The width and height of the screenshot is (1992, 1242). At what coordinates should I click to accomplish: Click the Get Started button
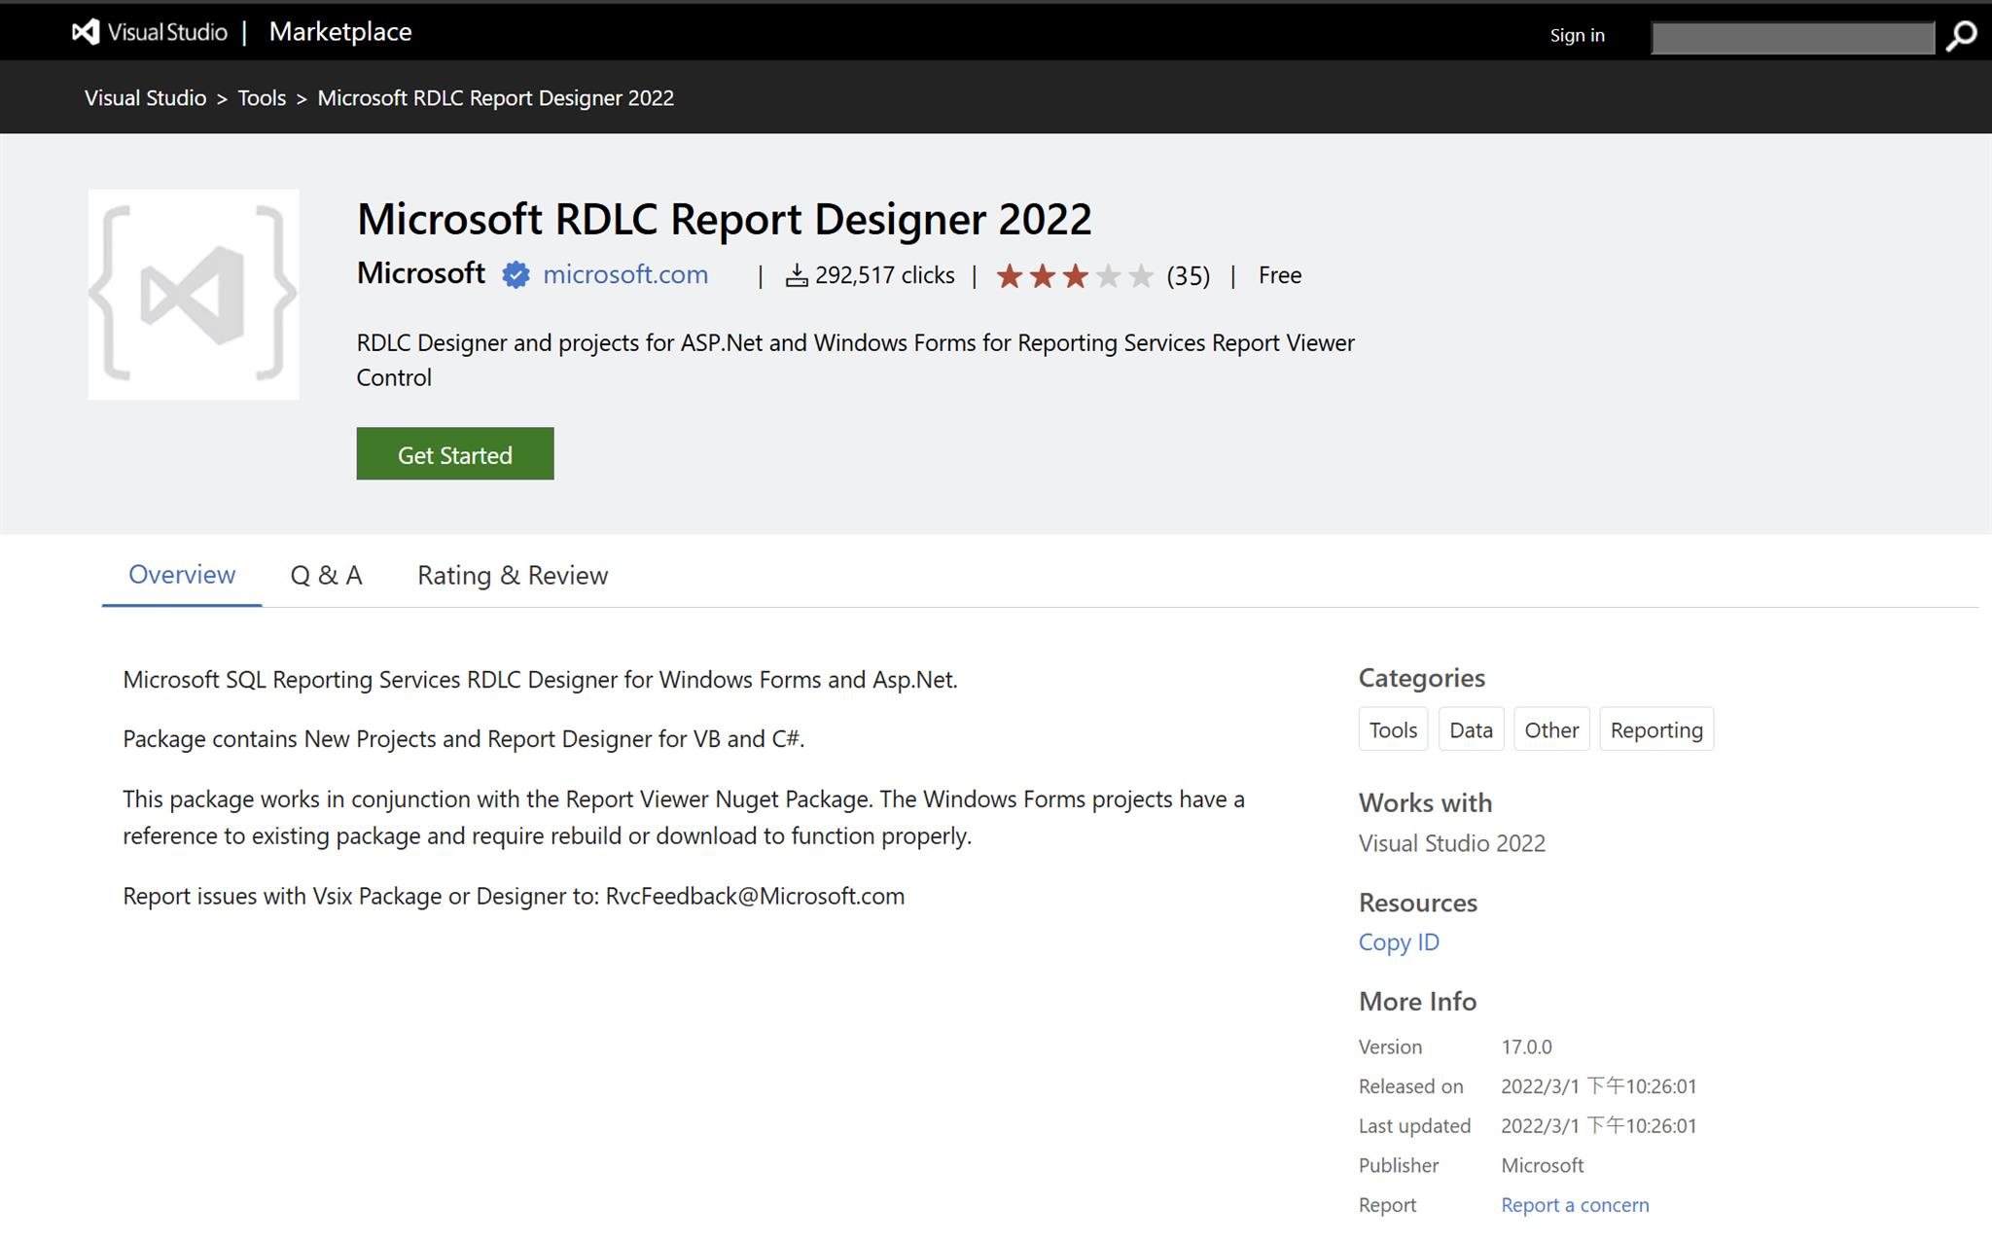[455, 454]
